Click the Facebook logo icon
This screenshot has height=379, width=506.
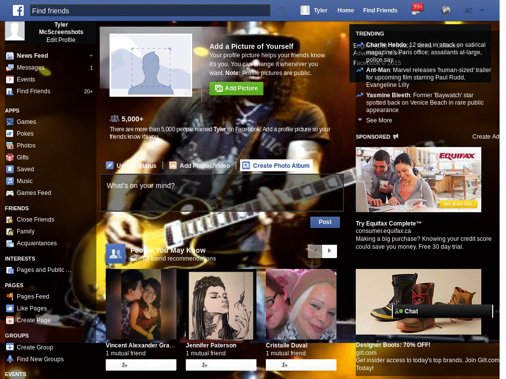pos(18,10)
